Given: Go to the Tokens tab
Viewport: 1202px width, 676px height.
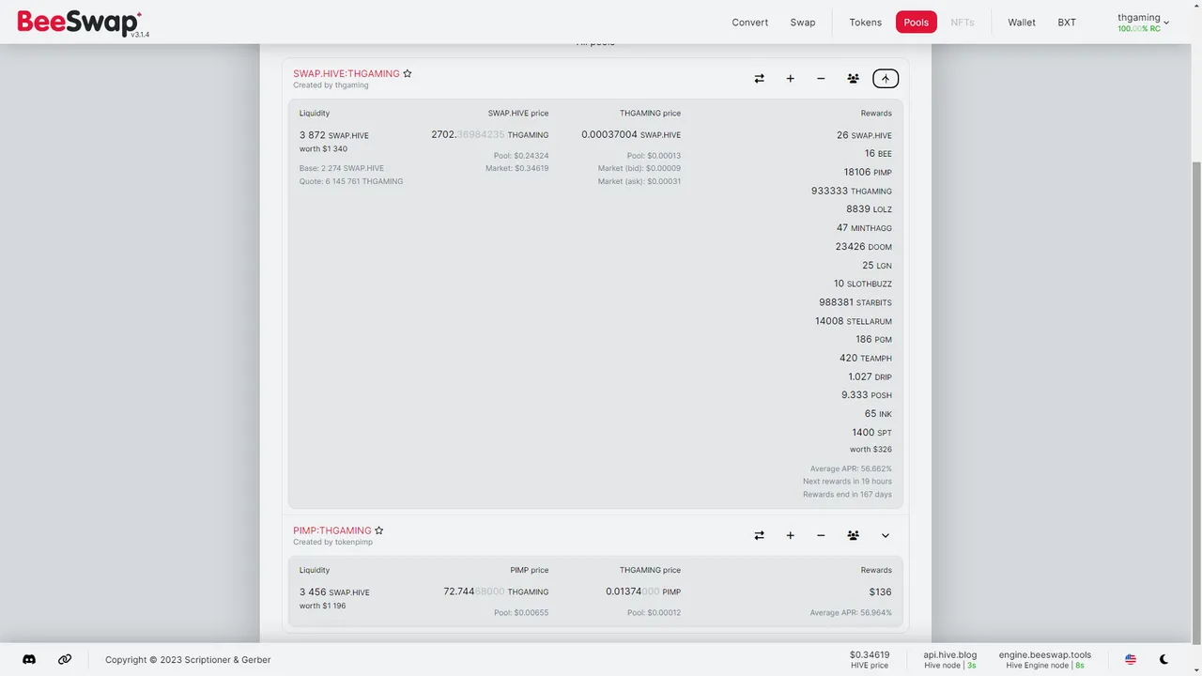Looking at the screenshot, I should coord(866,23).
